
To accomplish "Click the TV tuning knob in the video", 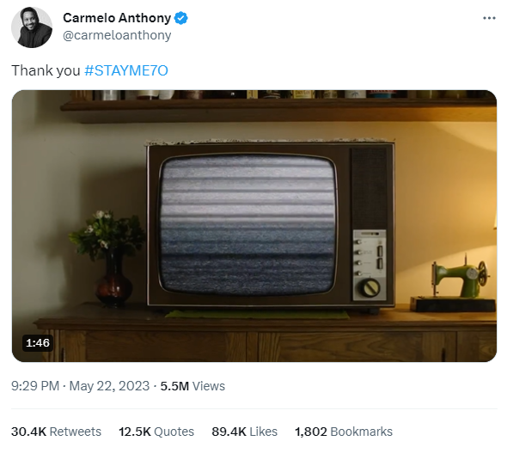I will (x=371, y=287).
